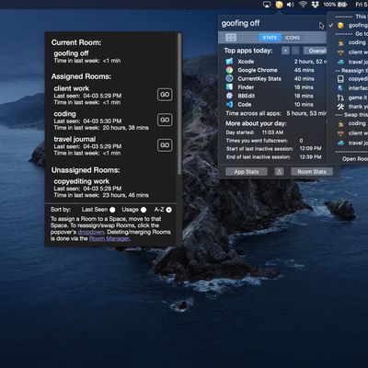Click the plus stepper next to Top apps today
The height and width of the screenshot is (368, 368).
click(285, 51)
